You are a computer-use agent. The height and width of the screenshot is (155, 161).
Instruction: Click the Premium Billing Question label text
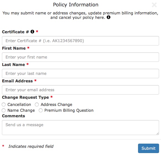point(69,110)
